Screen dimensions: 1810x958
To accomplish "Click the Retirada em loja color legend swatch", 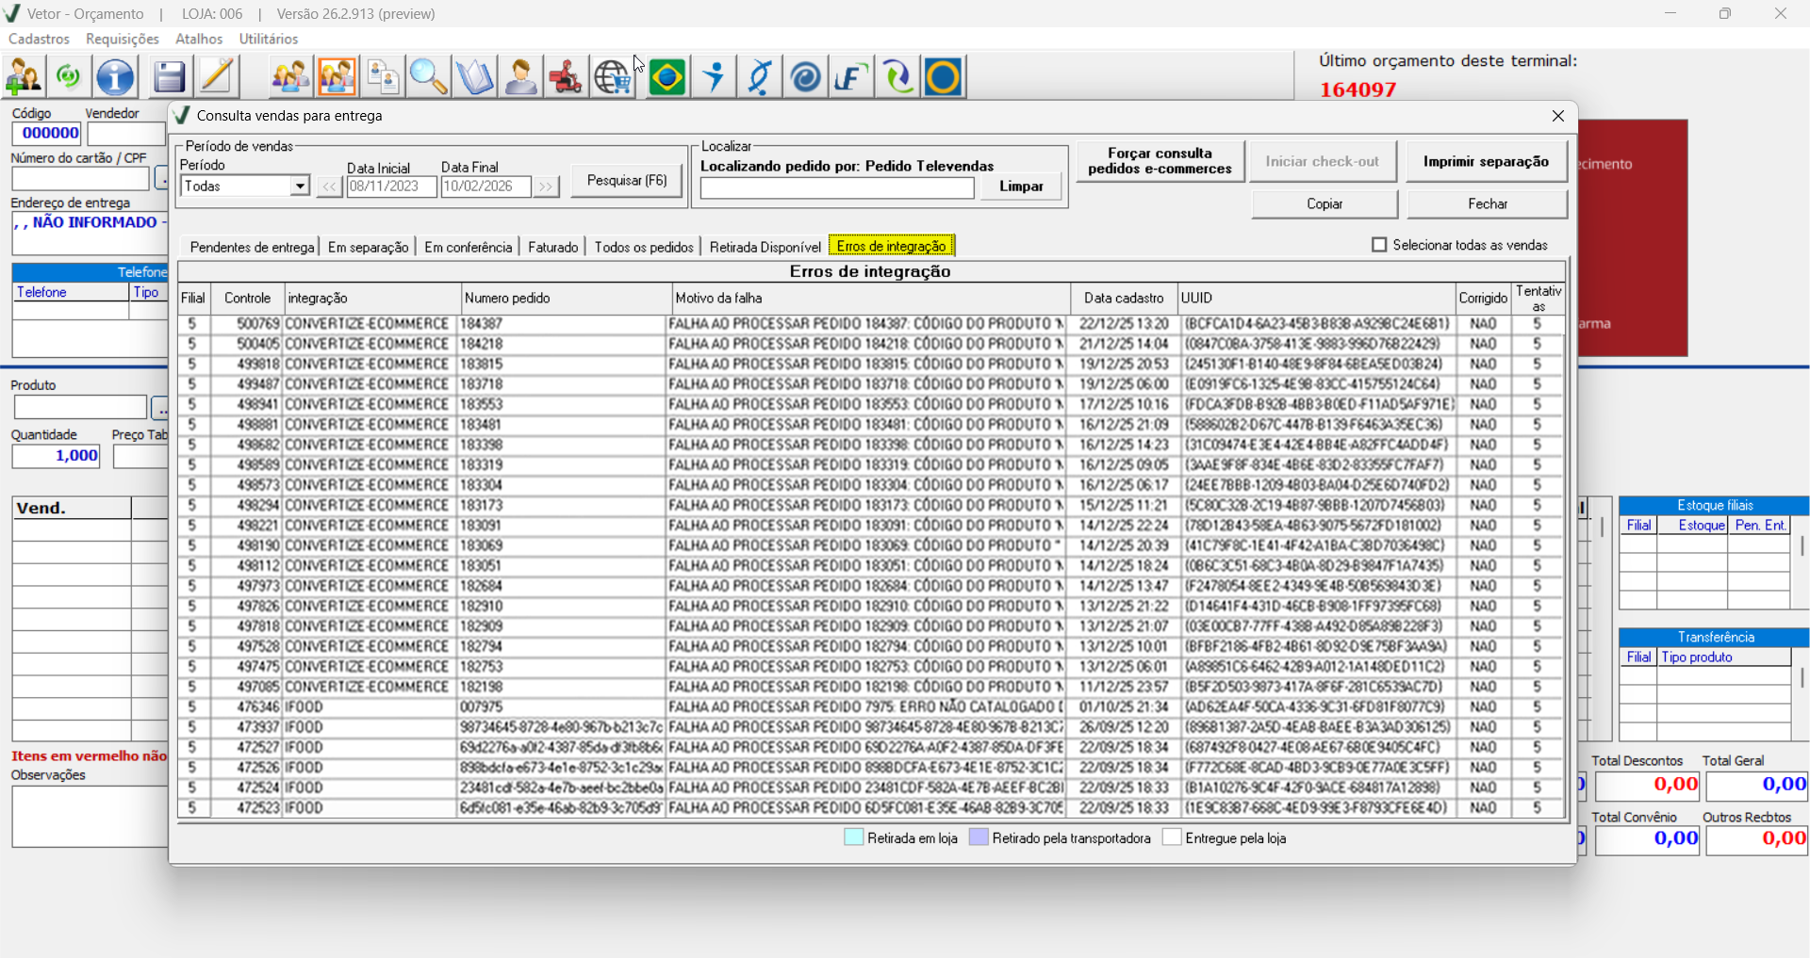I will 853,837.
